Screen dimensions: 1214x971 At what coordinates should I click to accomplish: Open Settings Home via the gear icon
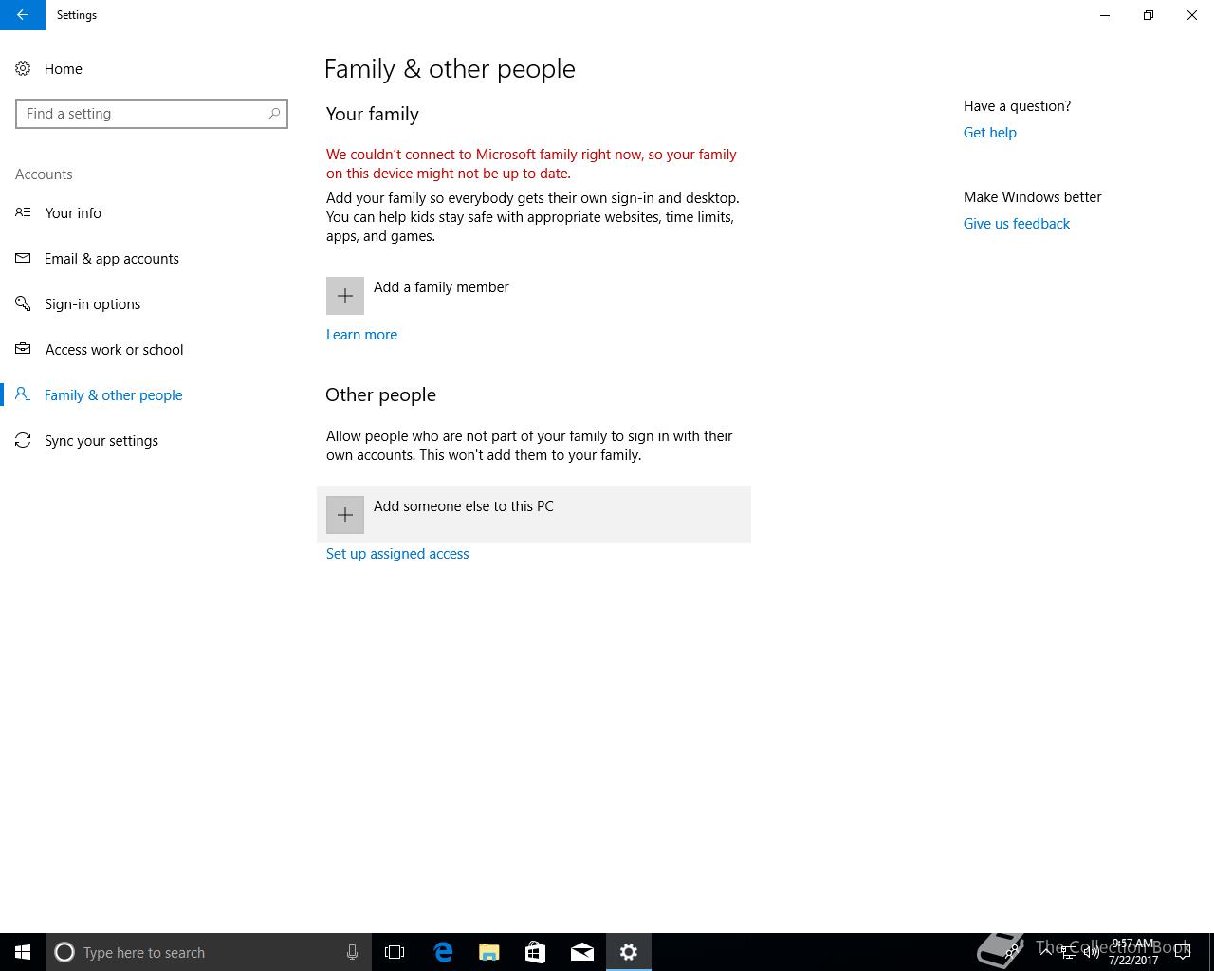tap(23, 68)
